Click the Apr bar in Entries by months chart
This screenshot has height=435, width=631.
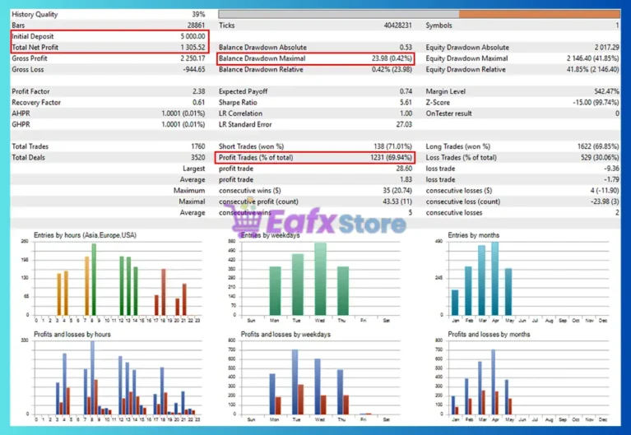point(495,279)
